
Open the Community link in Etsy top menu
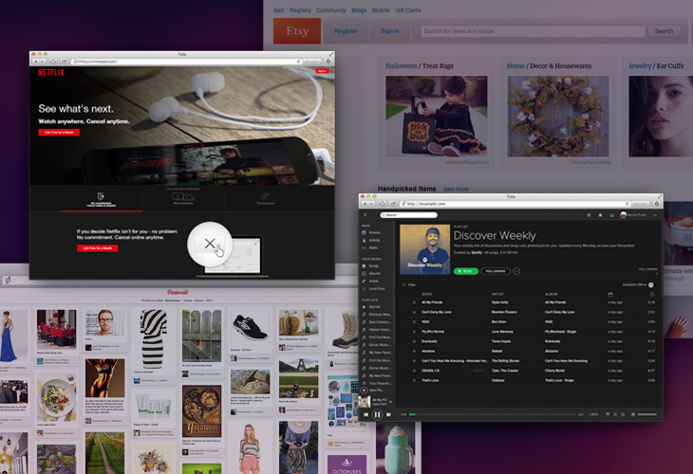click(x=331, y=10)
